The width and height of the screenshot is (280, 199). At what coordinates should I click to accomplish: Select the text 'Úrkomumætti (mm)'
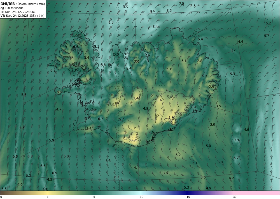click(31, 4)
